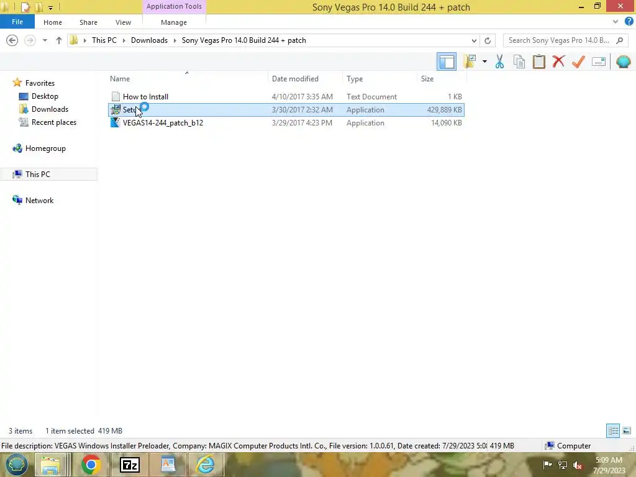Select Favorites in the navigation pane

tap(40, 83)
